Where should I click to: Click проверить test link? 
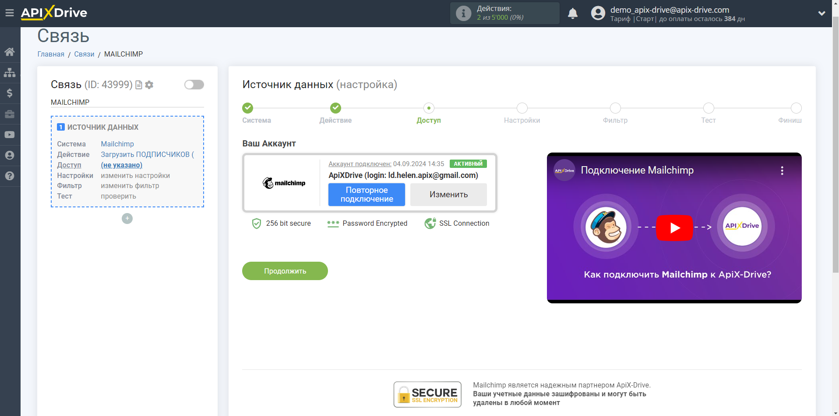pyautogui.click(x=118, y=196)
